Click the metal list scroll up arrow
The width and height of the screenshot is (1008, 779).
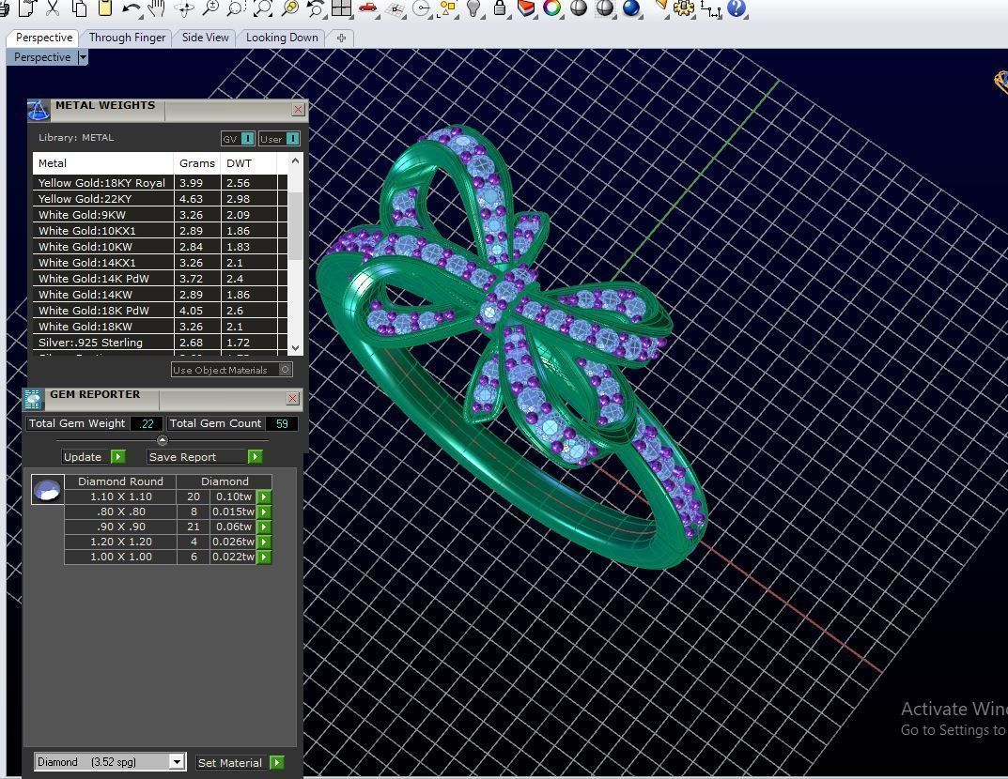click(x=295, y=160)
